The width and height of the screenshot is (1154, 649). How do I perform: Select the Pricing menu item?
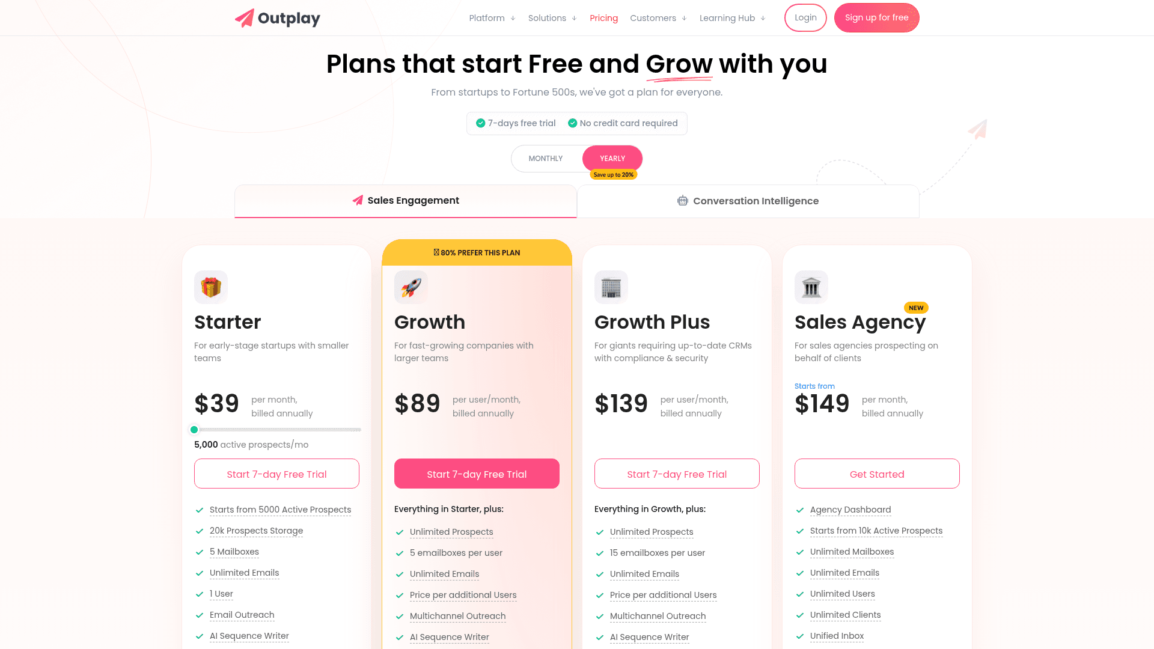(604, 17)
